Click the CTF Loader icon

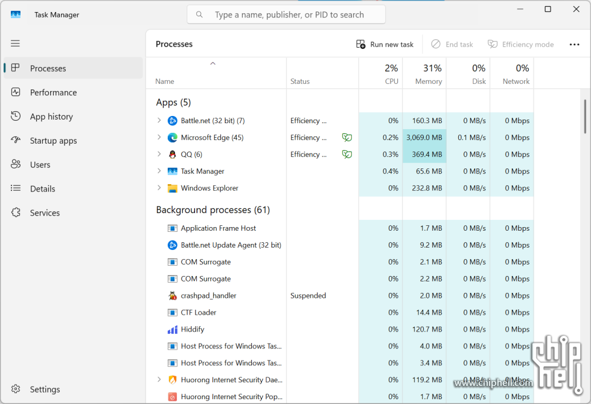[x=172, y=313]
